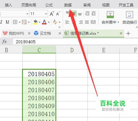Viewport: 138px width, 121px height.
Task: Click the fx insert function icon
Action: point(5,42)
